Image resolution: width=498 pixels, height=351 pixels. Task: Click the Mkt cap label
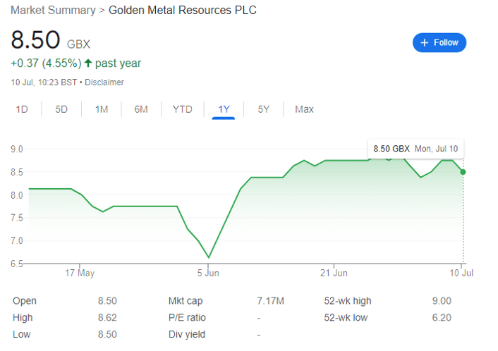pyautogui.click(x=186, y=301)
